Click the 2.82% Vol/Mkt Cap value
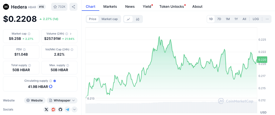The height and width of the screenshot is (115, 275). tap(59, 54)
